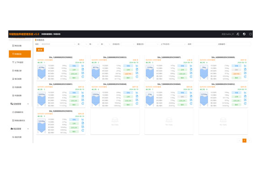Image resolution: width=261 pixels, height=173 pixels.
Task: Click the user profile icon in header
Action: [x=238, y=34]
